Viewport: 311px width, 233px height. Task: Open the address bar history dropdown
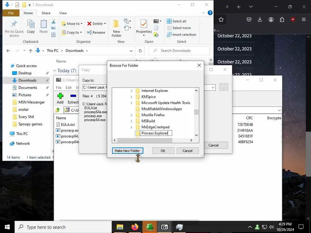click(x=131, y=51)
